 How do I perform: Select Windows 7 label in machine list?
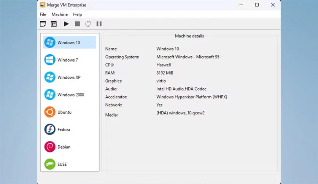tap(68, 60)
